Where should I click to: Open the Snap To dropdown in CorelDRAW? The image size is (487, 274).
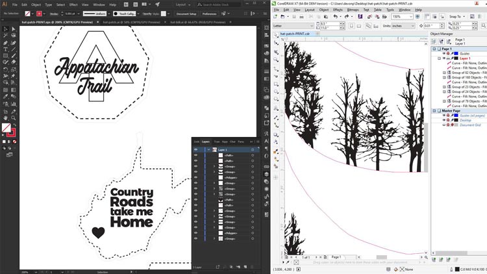[457, 16]
